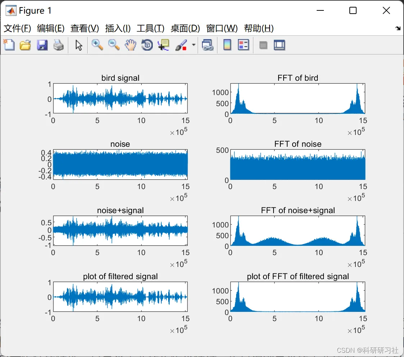Click the Link Plot toolbar icon
The image size is (404, 357).
click(208, 45)
